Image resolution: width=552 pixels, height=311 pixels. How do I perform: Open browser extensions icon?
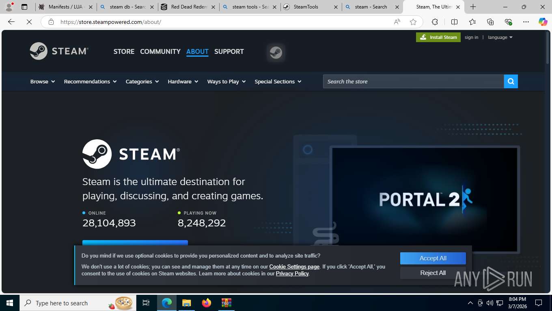click(435, 22)
